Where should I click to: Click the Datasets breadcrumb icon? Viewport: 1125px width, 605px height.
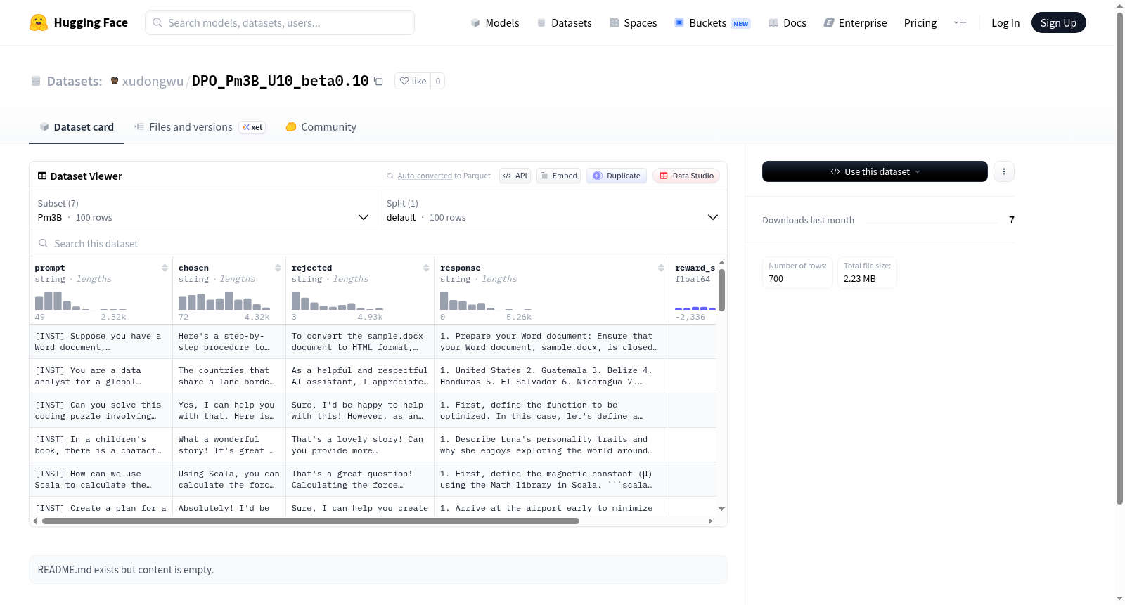coord(36,81)
